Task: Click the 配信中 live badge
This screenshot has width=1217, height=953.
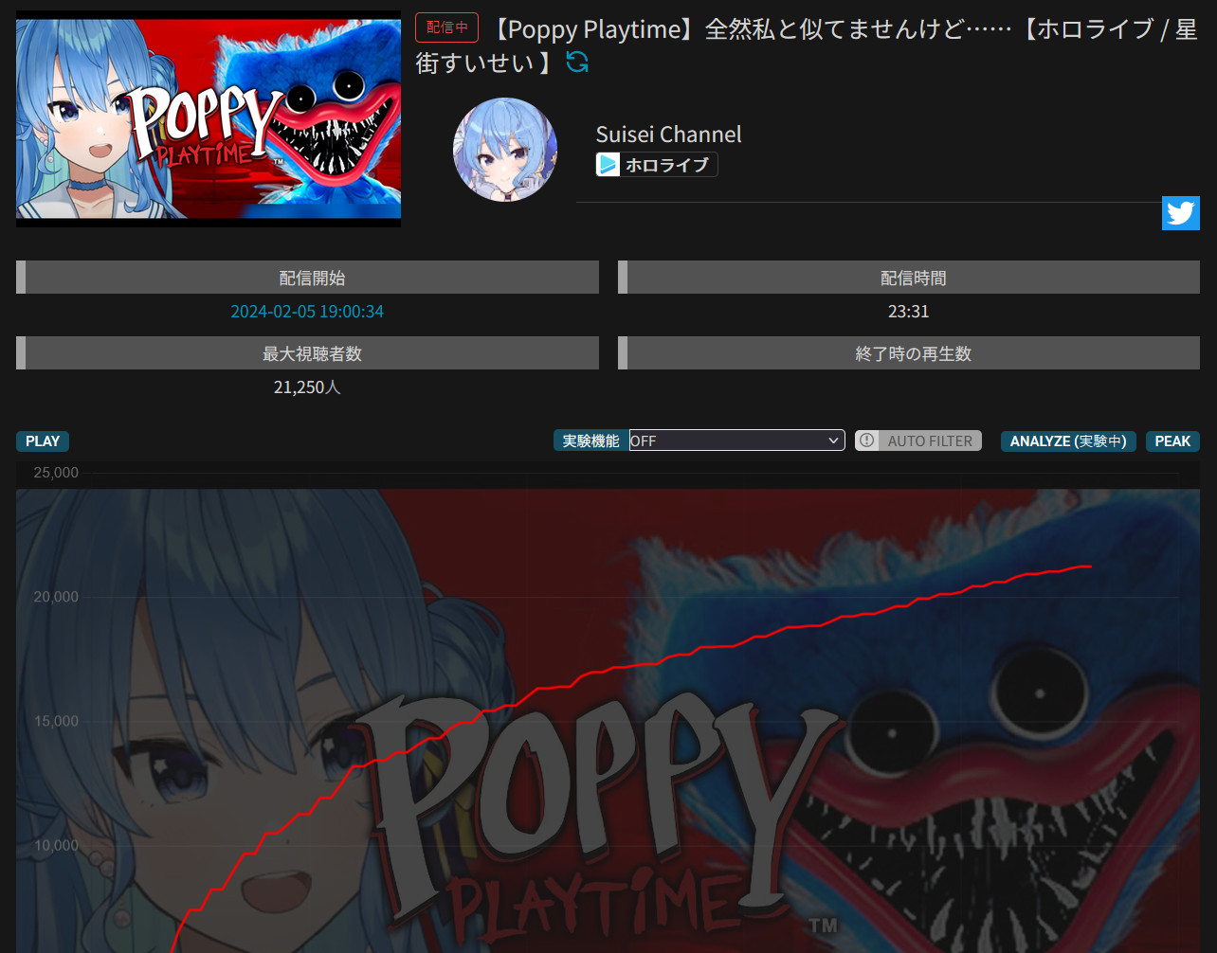Action: 446,27
